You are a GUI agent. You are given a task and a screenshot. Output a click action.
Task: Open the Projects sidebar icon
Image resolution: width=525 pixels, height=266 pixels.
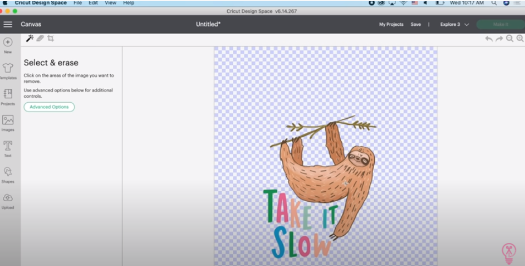click(x=8, y=94)
